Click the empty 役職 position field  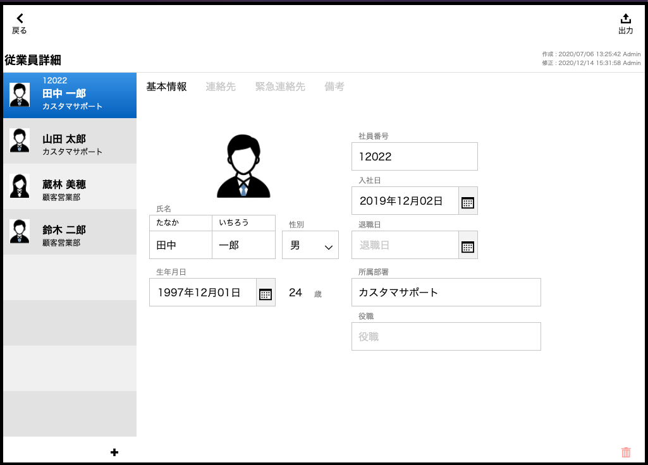pos(446,337)
